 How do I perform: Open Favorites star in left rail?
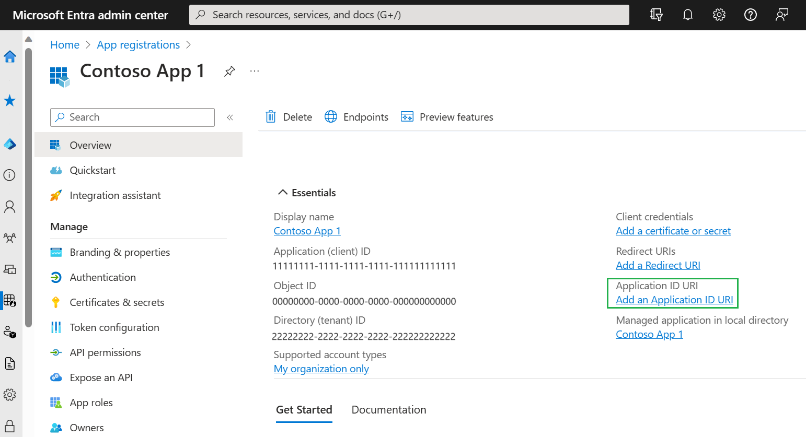(10, 100)
